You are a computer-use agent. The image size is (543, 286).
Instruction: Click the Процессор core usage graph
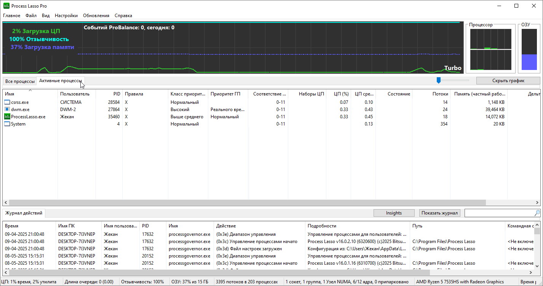[491, 49]
